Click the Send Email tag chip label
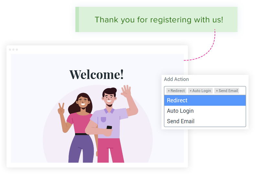The image size is (255, 174). click(228, 91)
